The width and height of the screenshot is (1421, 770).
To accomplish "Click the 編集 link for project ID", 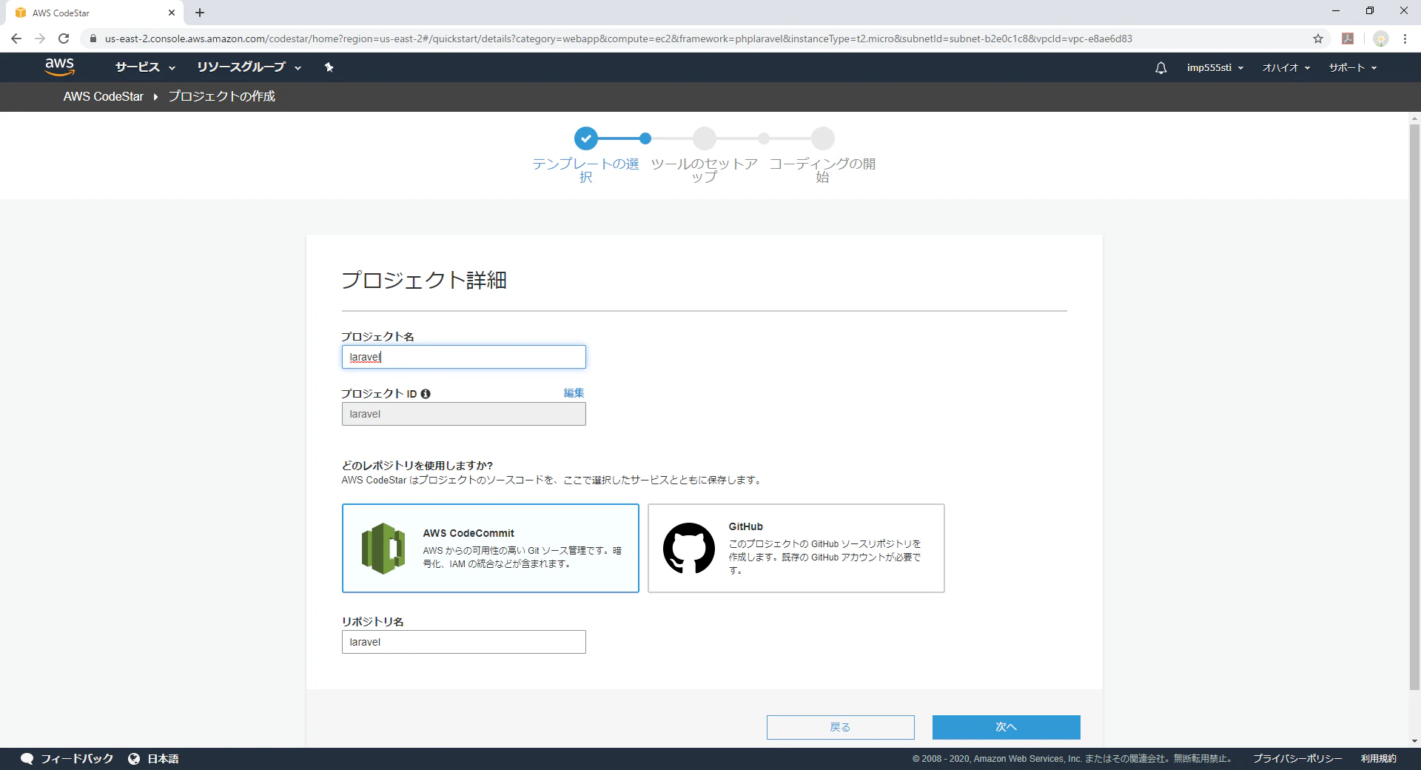I will [x=574, y=393].
